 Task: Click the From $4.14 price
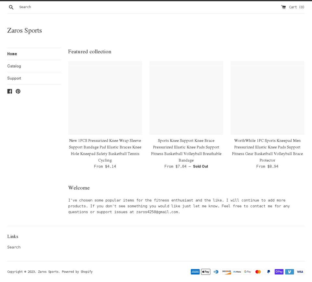[x=105, y=166]
